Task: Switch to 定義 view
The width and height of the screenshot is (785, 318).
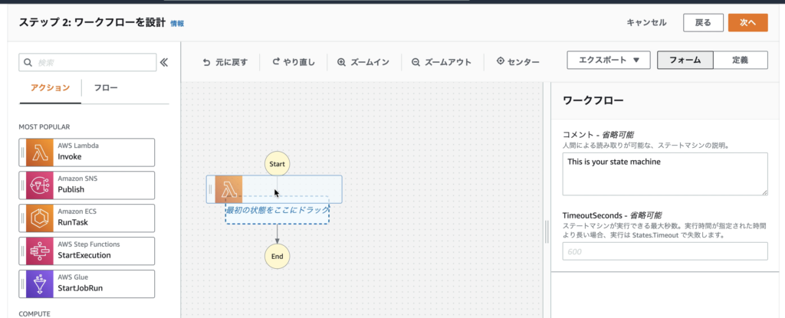Action: click(740, 60)
